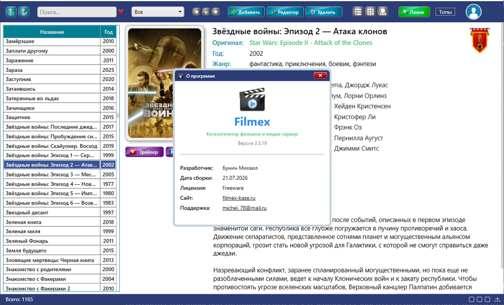
Task: Select Звёздные войны: Эпизод 1 row
Action: pyautogui.click(x=60, y=155)
